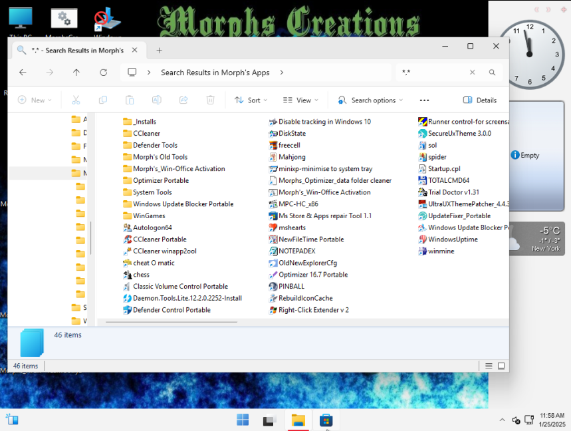This screenshot has width=571, height=431.
Task: Go up one folder level arrow
Action: tap(76, 72)
